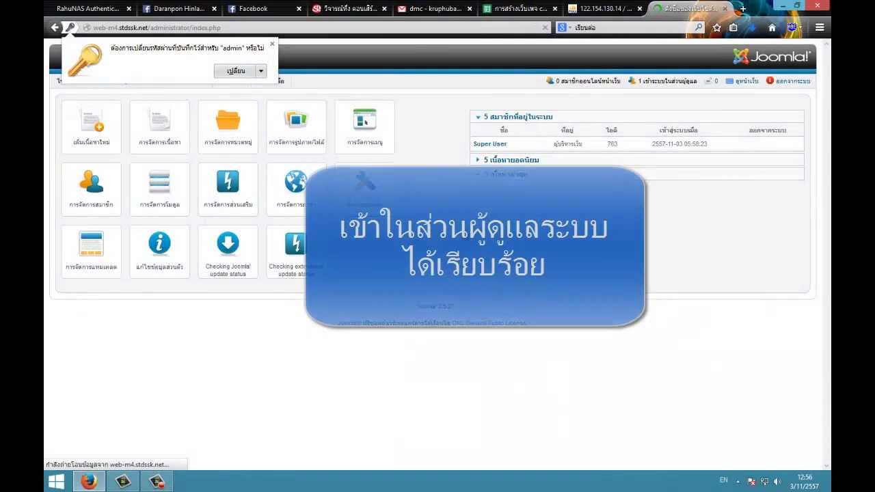The image size is (875, 492).
Task: Open the edit profile info icon
Action: 159,251
